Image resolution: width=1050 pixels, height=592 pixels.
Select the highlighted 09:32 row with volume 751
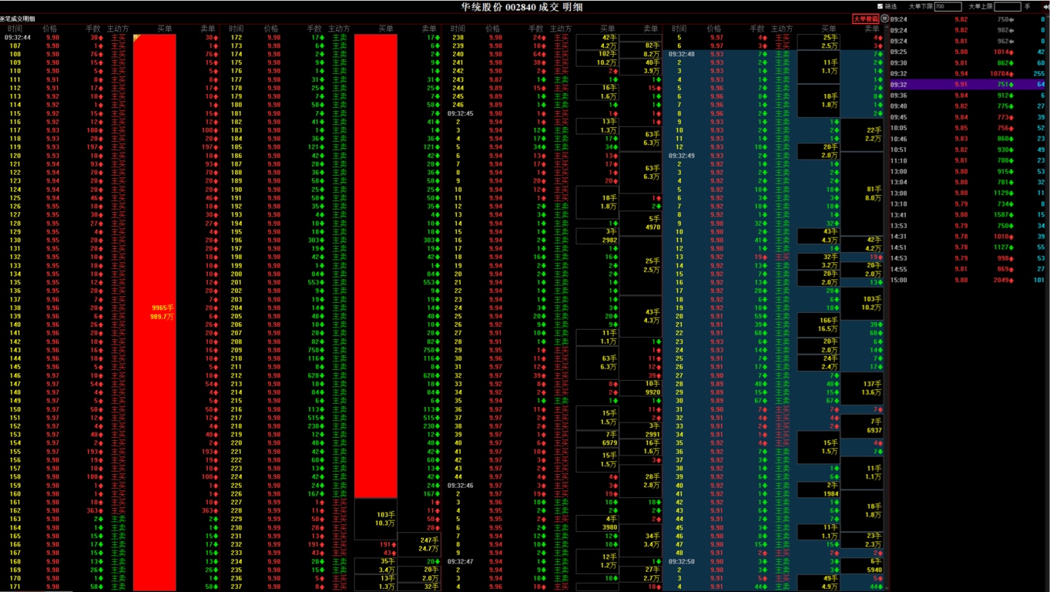click(969, 85)
